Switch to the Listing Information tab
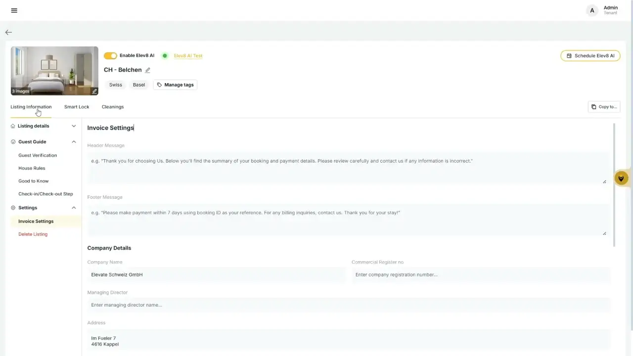Image resolution: width=633 pixels, height=356 pixels. (x=31, y=107)
